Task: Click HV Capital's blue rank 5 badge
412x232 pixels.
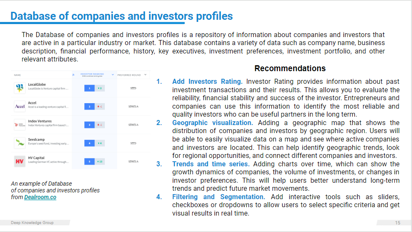Action: 90,161
